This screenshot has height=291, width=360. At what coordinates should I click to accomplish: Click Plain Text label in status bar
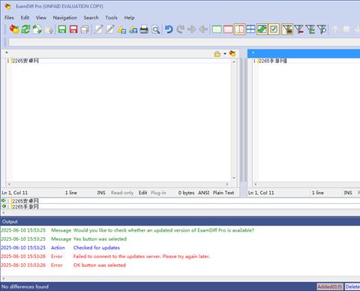pyautogui.click(x=223, y=193)
